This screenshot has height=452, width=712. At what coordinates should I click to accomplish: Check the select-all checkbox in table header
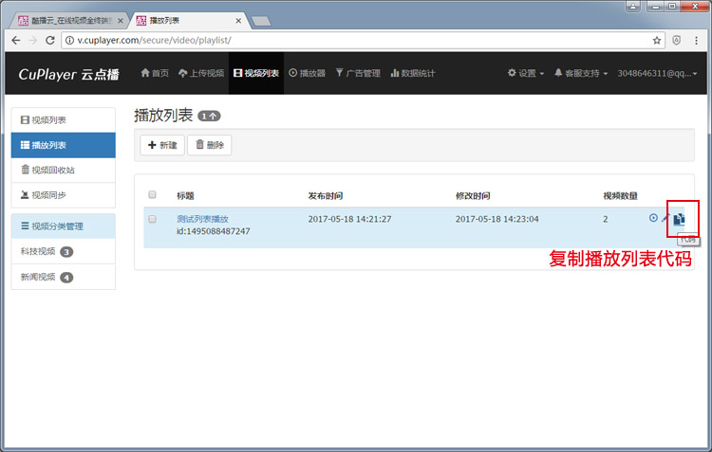(153, 195)
